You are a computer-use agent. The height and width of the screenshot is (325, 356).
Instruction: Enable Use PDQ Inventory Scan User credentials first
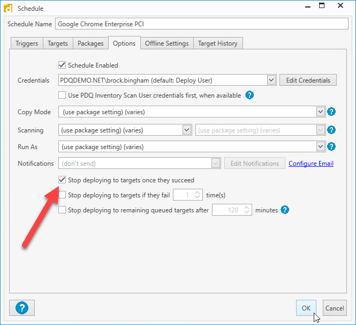click(x=62, y=95)
